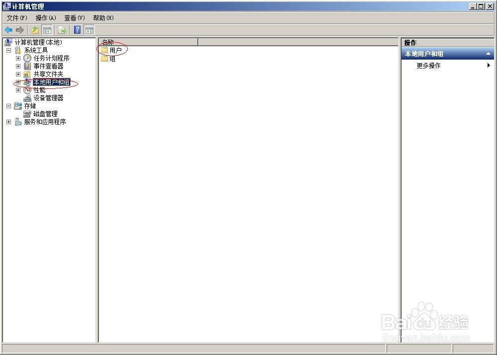Select the 服务和应用程序 tree label

coord(45,122)
